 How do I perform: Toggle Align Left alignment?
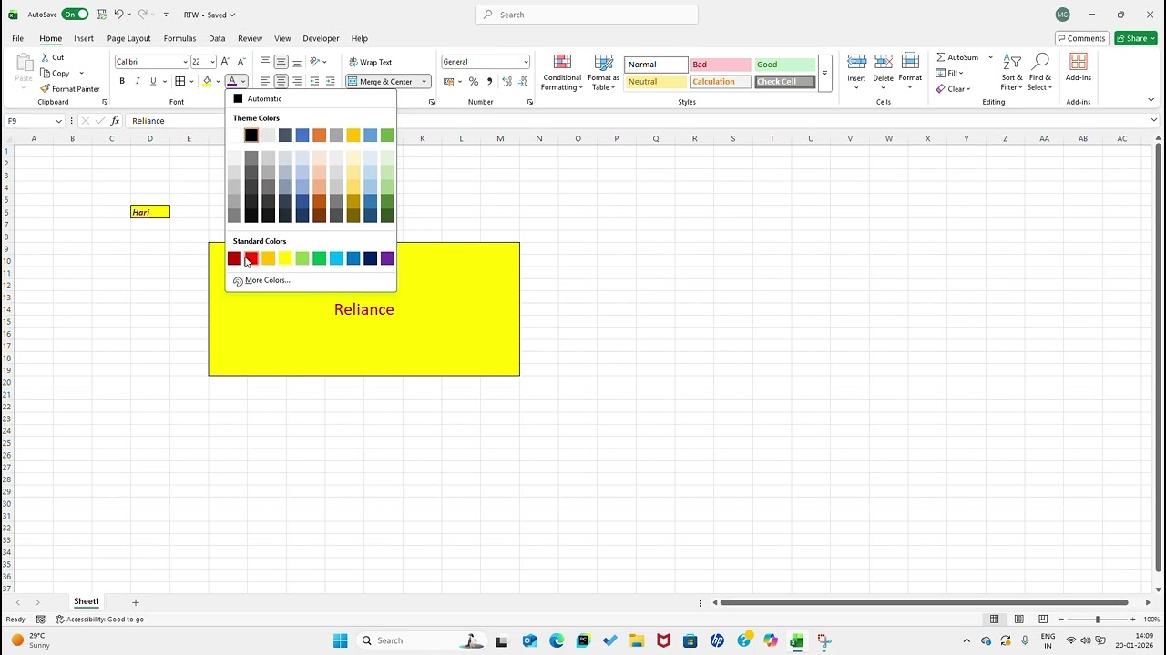[265, 81]
